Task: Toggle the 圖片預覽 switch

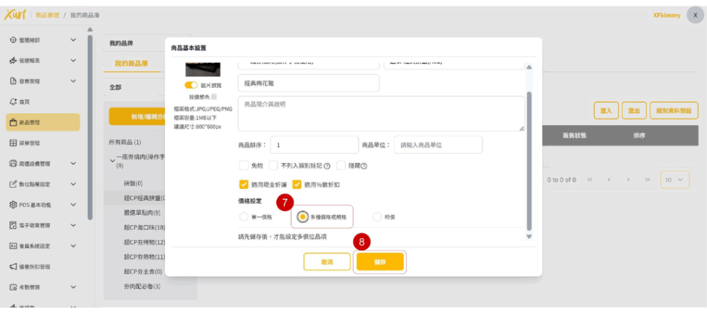Action: tap(191, 85)
